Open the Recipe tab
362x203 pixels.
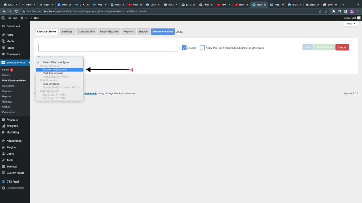tap(143, 31)
